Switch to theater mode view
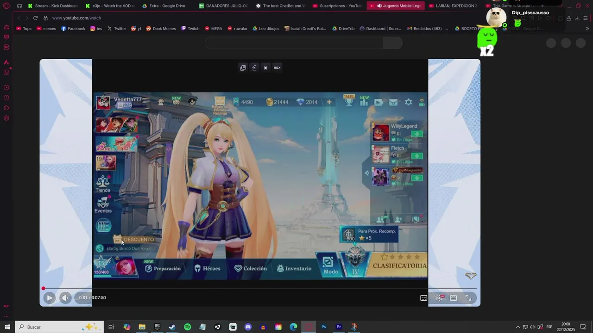 tap(454, 298)
